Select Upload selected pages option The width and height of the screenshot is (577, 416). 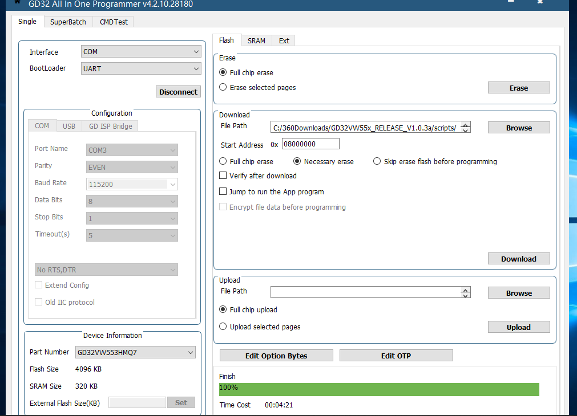click(223, 327)
